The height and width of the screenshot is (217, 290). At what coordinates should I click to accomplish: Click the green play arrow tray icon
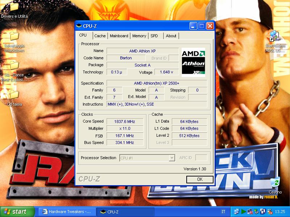243,212
